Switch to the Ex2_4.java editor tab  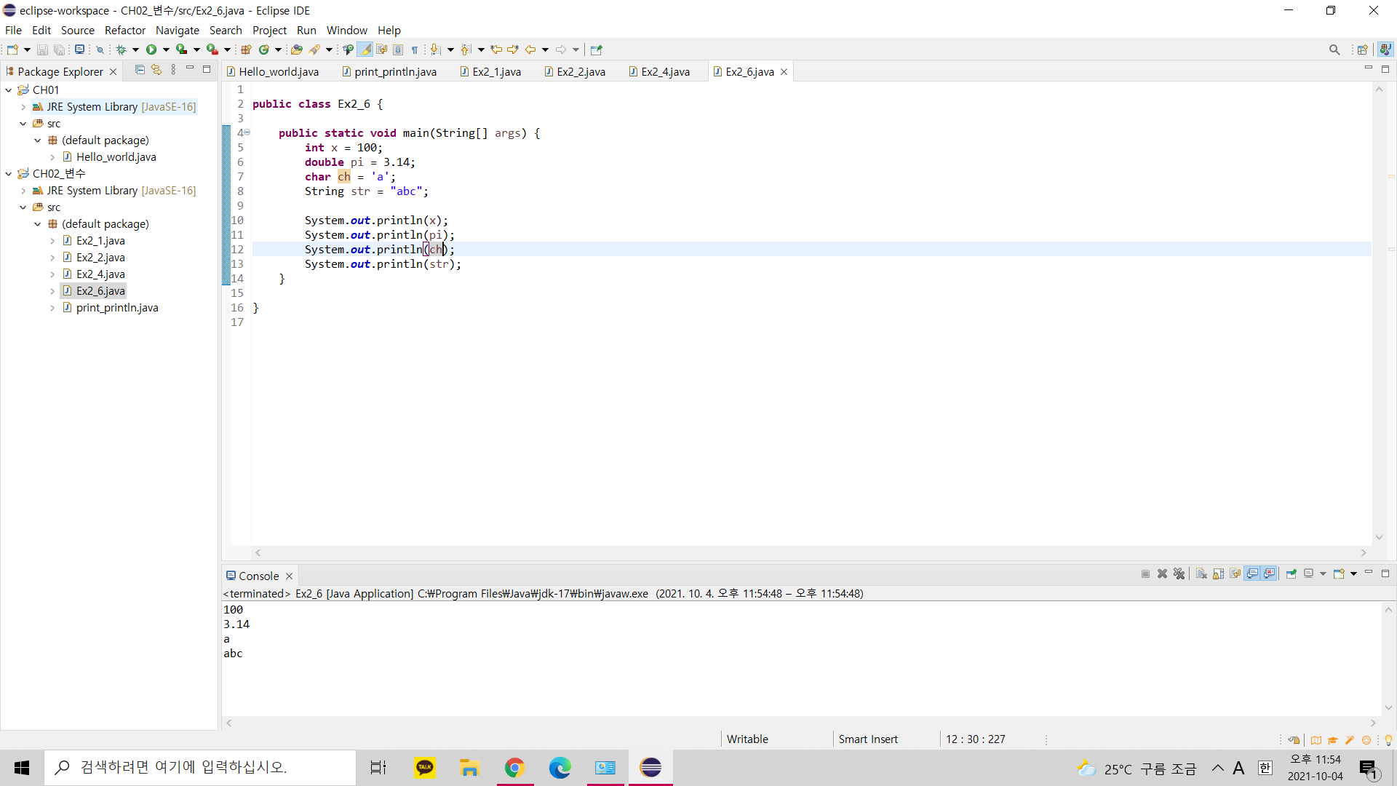pyautogui.click(x=664, y=71)
